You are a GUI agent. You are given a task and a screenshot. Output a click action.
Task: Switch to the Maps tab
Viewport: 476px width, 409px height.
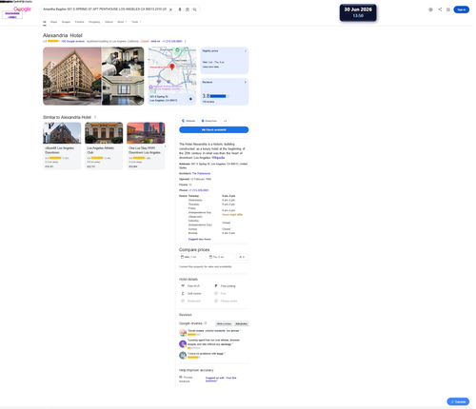point(53,22)
